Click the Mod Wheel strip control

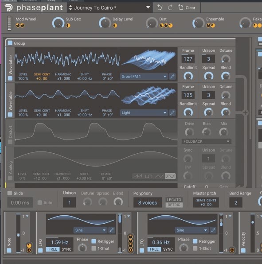pyautogui.click(x=9, y=23)
